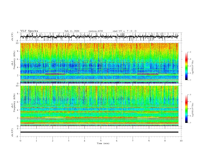Select the date text "Feb. 11, 2026"
The image size is (204, 158).
coord(72,31)
